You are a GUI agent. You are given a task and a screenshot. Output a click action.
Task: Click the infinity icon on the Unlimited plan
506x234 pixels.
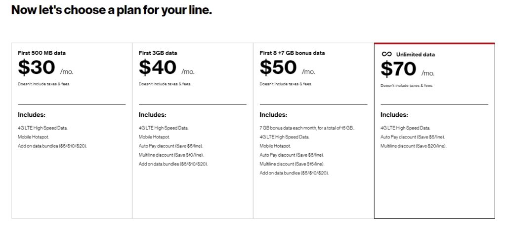tap(386, 54)
